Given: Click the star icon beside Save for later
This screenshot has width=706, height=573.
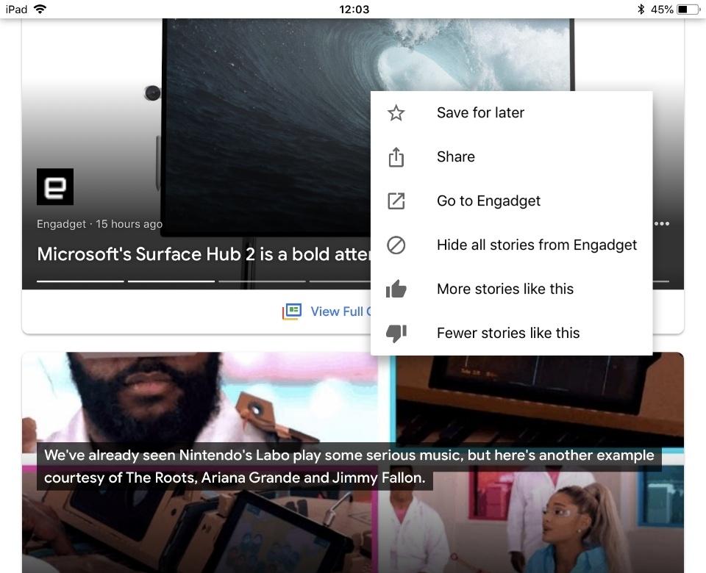Looking at the screenshot, I should click(396, 112).
